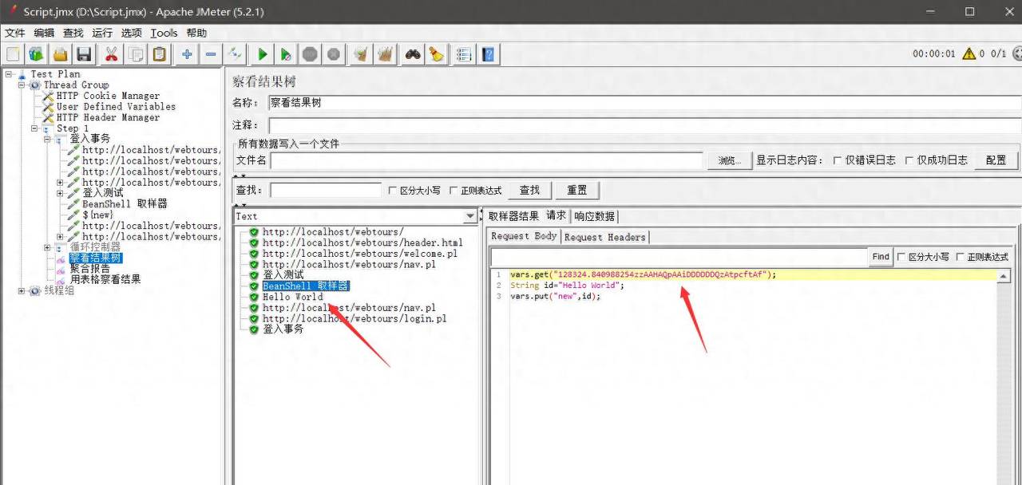Click the 浏览... button

[729, 160]
